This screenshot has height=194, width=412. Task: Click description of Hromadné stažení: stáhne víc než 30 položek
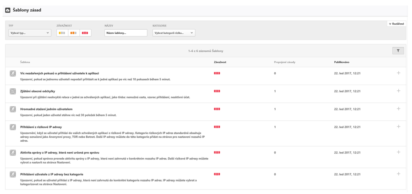coord(68,115)
